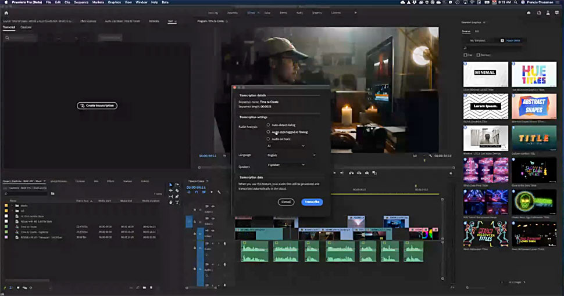Viewport: 564px width, 296px height.
Task: Open the Speakers dropdown
Action: coord(285,165)
